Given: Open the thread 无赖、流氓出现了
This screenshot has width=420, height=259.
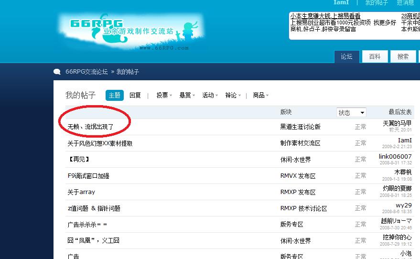Looking at the screenshot, I should click(90, 127).
